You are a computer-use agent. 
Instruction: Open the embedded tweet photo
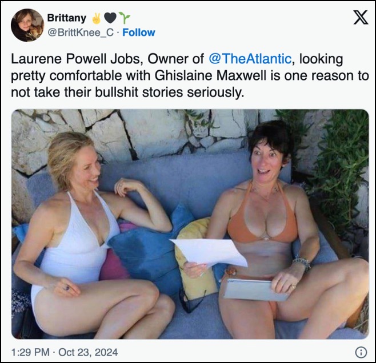pos(190,224)
